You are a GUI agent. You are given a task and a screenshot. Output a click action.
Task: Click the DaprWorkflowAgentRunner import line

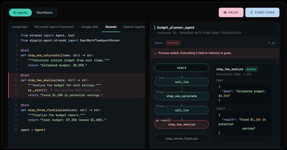click(70, 40)
